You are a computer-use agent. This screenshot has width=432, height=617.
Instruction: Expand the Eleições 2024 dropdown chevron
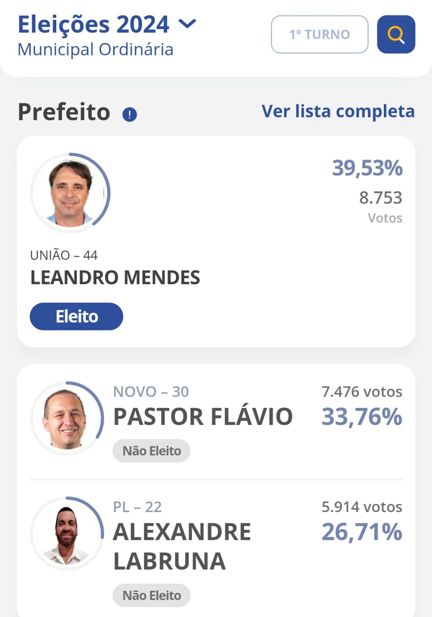click(188, 24)
